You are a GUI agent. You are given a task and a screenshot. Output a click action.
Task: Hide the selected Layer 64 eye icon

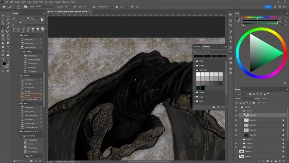click(236, 115)
